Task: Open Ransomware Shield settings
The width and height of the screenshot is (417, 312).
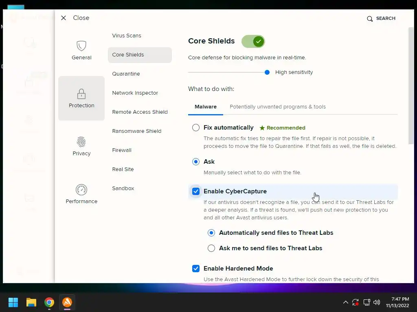Action: (x=137, y=131)
